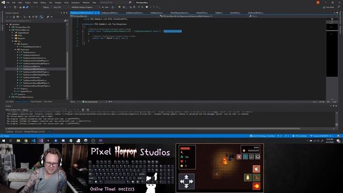
Task: Open the Build menu
Action: click(x=35, y=3)
